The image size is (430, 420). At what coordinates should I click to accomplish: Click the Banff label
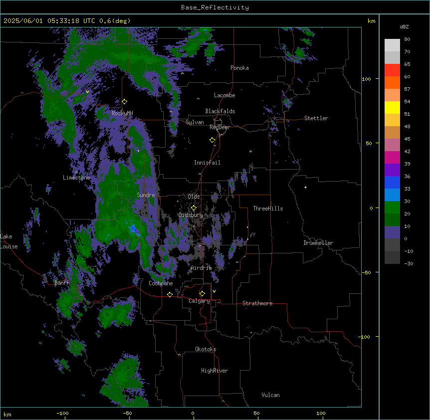point(62,283)
